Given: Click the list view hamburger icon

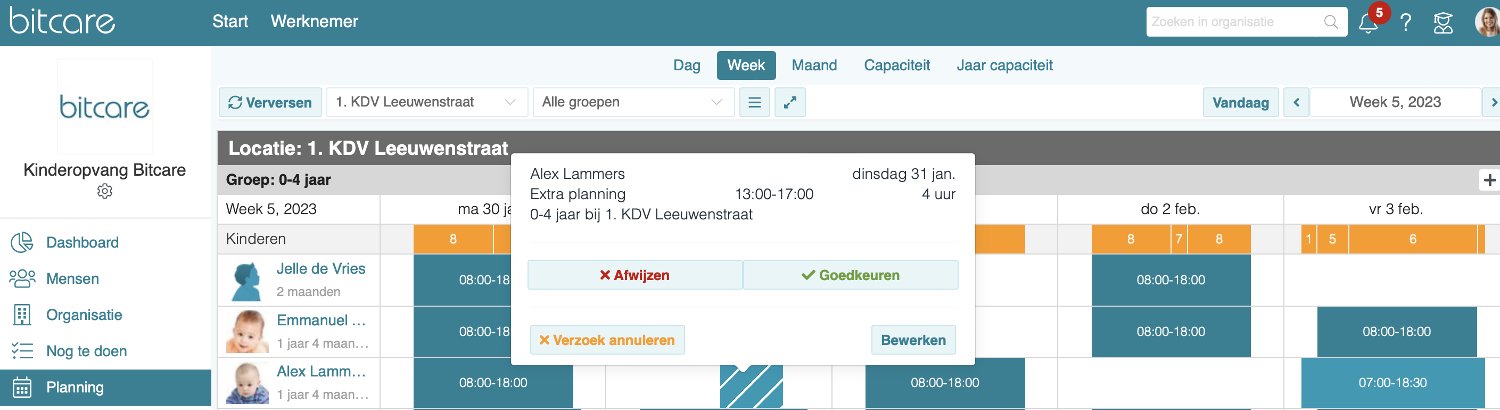Looking at the screenshot, I should point(755,102).
